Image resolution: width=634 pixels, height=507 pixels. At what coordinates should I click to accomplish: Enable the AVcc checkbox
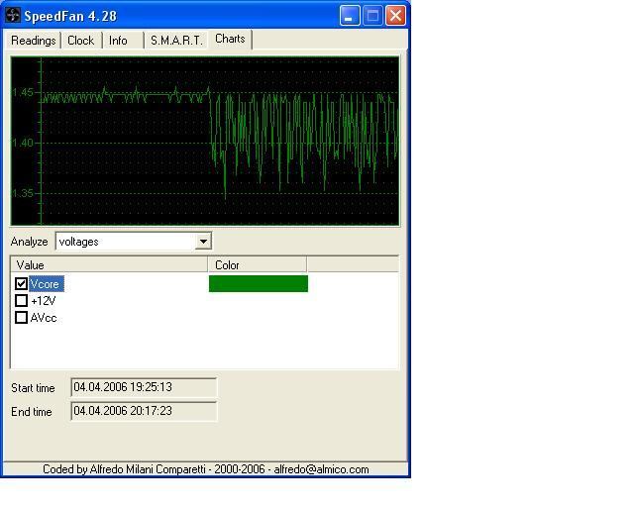[x=21, y=318]
